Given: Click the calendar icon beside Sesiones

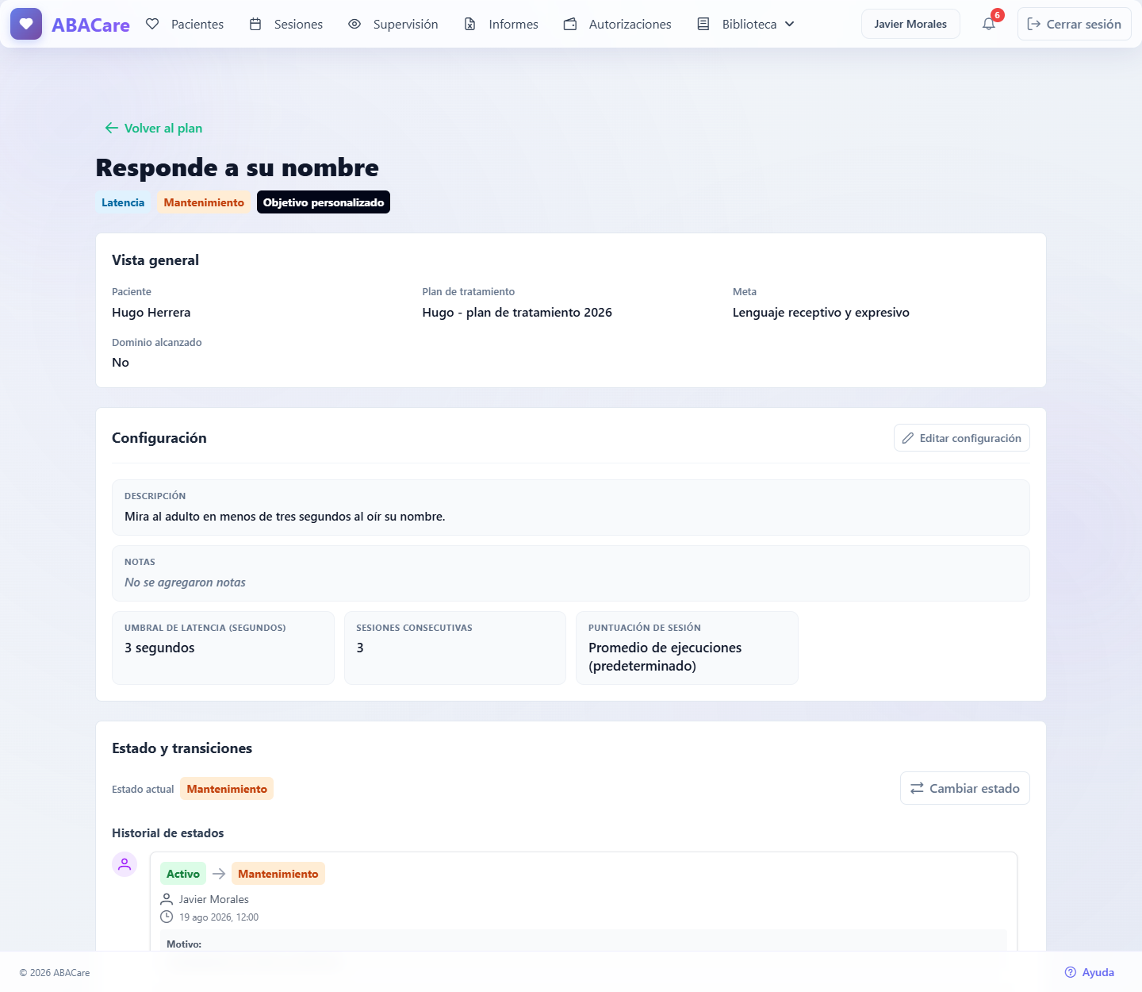Looking at the screenshot, I should pos(255,24).
